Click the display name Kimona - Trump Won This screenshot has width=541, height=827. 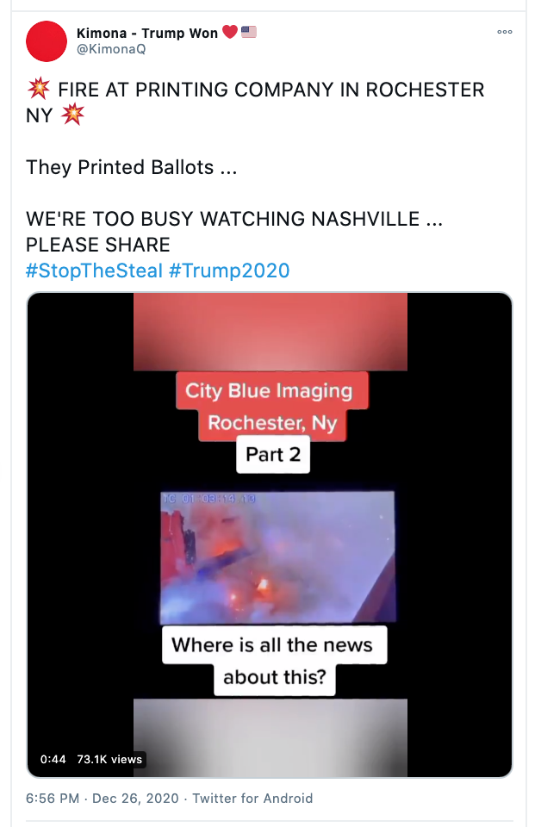click(147, 34)
